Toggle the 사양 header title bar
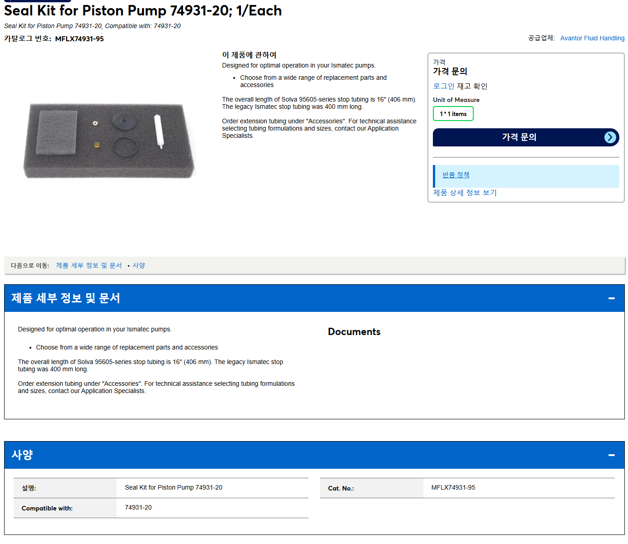This screenshot has height=544, width=628. click(x=314, y=455)
